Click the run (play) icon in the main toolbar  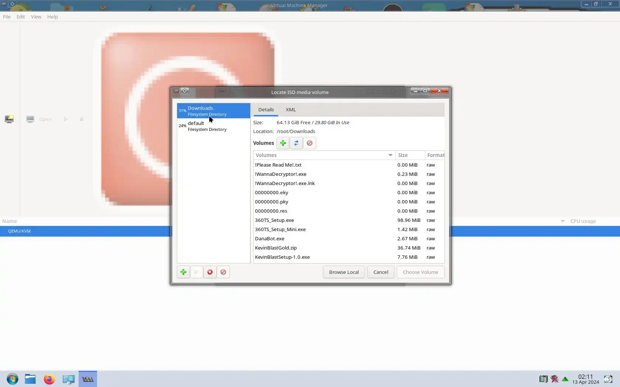66,119
